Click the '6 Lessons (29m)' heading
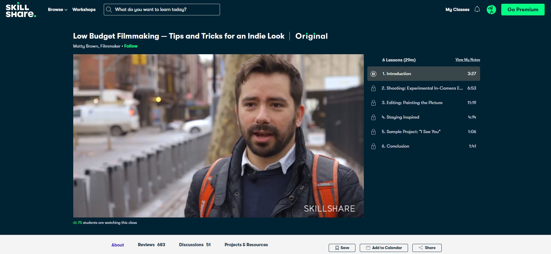 click(x=399, y=60)
